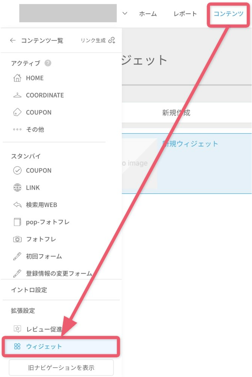Screen dimensions: 252x377
Task: Open 検索用WEB content
Action: (x=41, y=205)
